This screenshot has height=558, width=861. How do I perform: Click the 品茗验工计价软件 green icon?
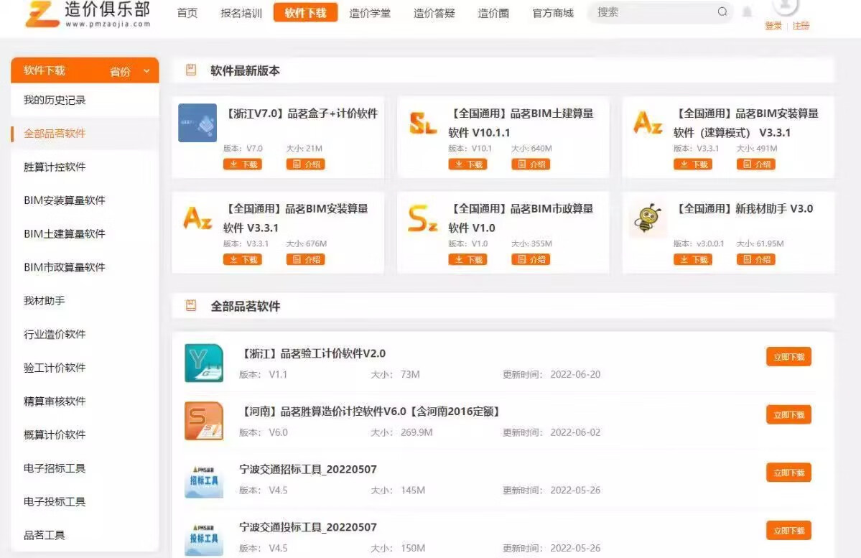(203, 363)
